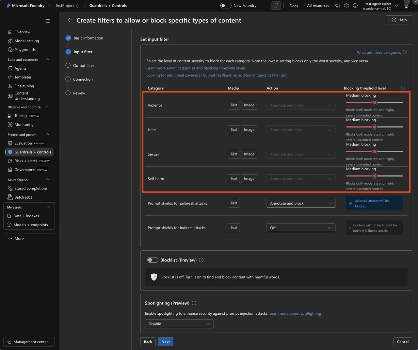418x350 pixels.
Task: Click the Blocklist info icon
Action: (x=201, y=260)
